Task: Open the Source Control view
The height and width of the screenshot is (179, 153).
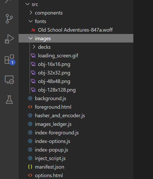Action: (9, 19)
